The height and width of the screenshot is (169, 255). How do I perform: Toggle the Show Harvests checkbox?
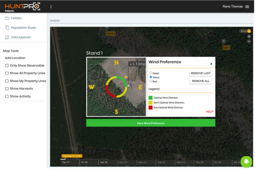(x=7, y=88)
